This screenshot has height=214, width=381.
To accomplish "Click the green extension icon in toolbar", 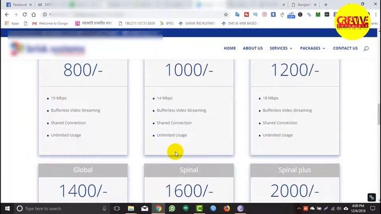I will (318, 14).
